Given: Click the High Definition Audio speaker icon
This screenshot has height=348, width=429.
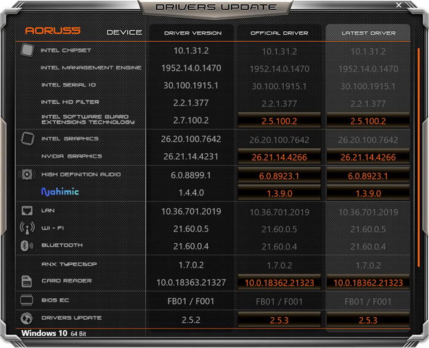Looking at the screenshot, I should click(27, 174).
